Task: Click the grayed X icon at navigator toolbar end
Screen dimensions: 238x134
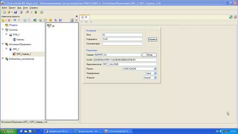Action: click(x=77, y=20)
